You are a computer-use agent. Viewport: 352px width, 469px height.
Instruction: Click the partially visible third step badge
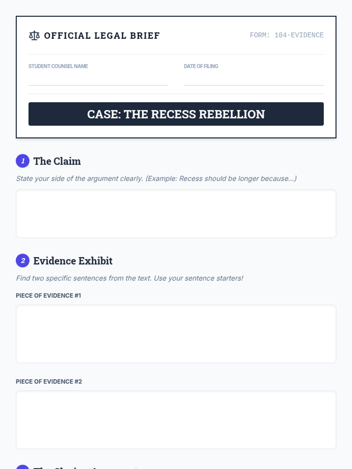[23, 467]
